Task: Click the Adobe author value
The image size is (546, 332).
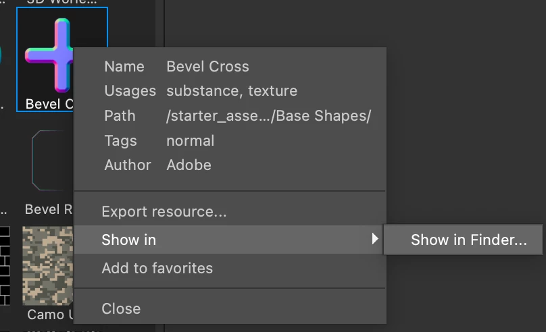Action: (189, 165)
